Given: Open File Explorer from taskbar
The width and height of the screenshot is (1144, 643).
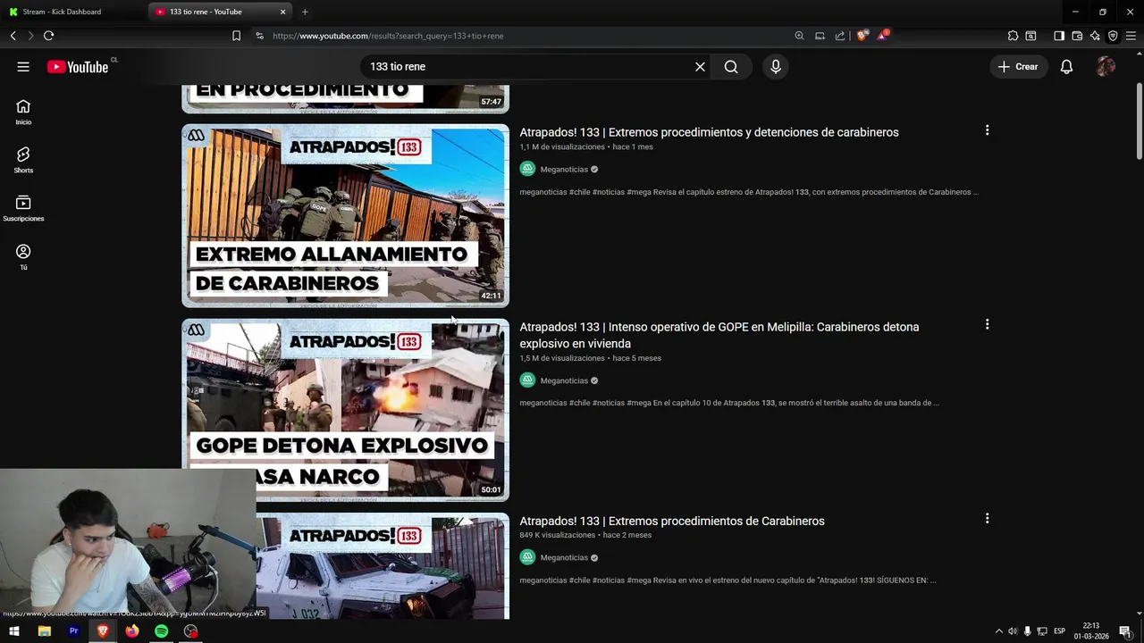Looking at the screenshot, I should coord(44,631).
